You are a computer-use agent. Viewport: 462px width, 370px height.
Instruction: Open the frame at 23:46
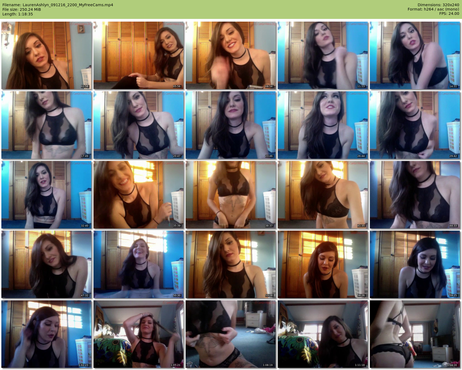231,125
